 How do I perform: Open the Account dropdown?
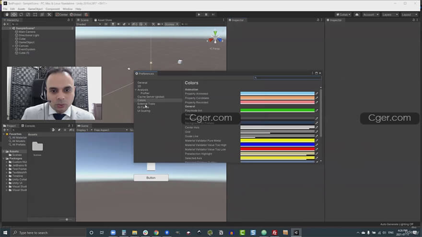coord(371,14)
